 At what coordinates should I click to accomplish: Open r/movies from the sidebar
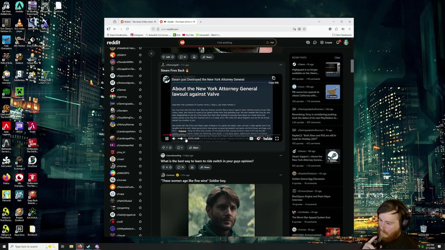point(122,180)
